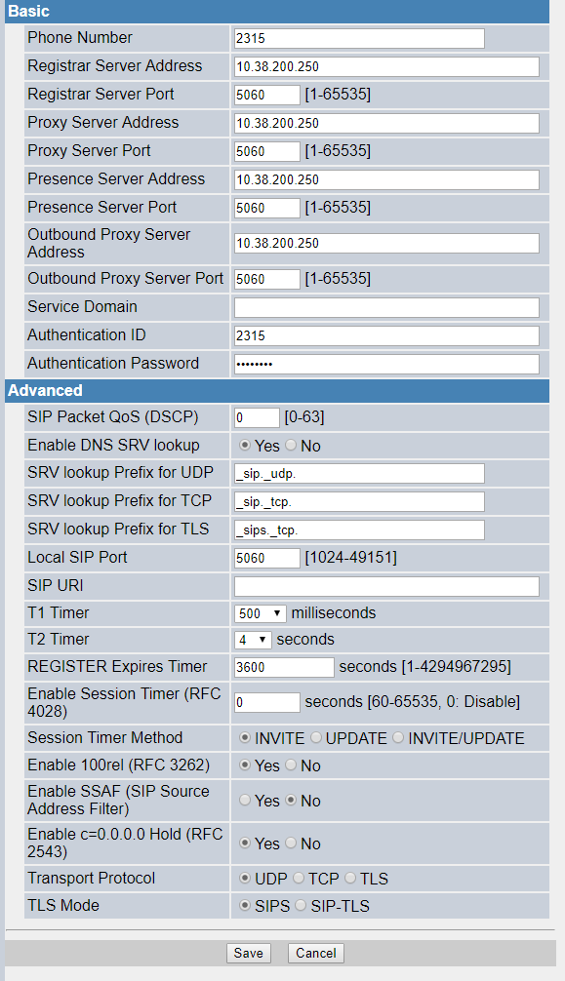Image resolution: width=565 pixels, height=981 pixels.
Task: Click the '[1024-49151]' range hint
Action: click(350, 558)
